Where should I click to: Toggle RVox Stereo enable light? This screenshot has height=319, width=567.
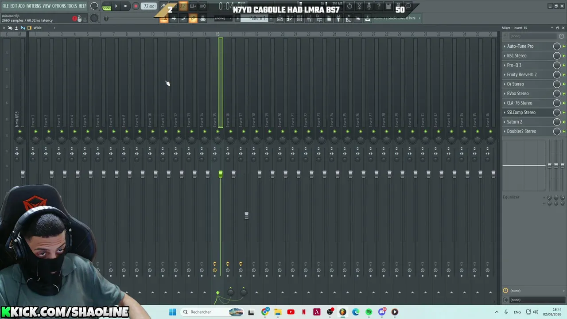pos(563,93)
